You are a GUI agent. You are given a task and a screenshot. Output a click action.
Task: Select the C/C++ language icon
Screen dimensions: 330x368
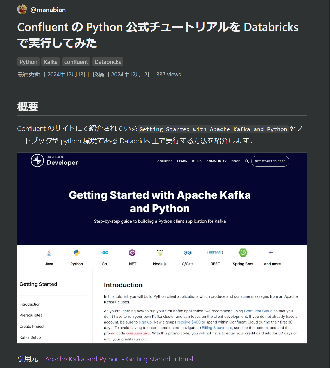tap(187, 253)
